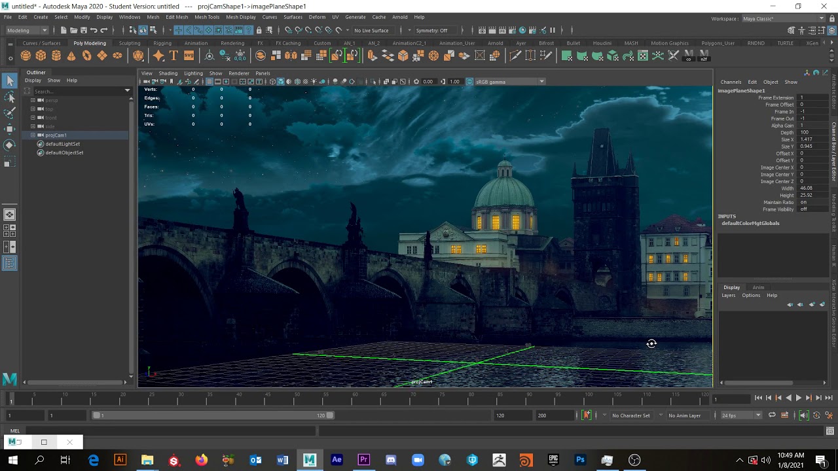838x471 pixels.
Task: Create a polygon torus from the shelf
Action: point(86,56)
